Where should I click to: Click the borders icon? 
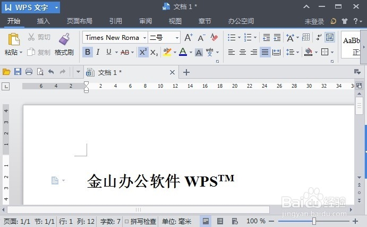325,52
